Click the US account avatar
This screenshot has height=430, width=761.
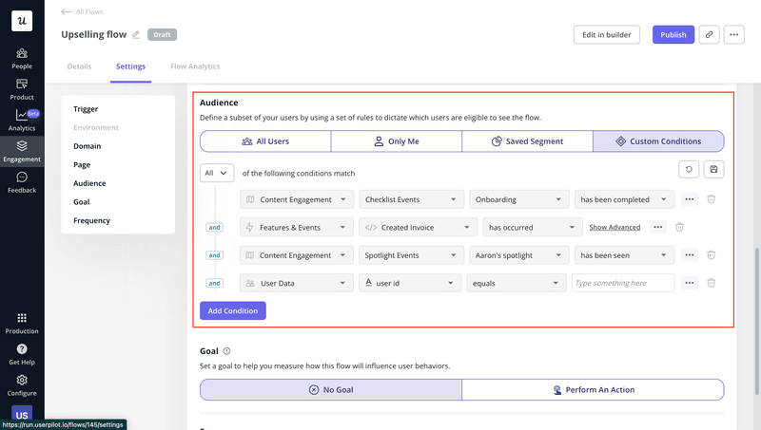tap(22, 415)
